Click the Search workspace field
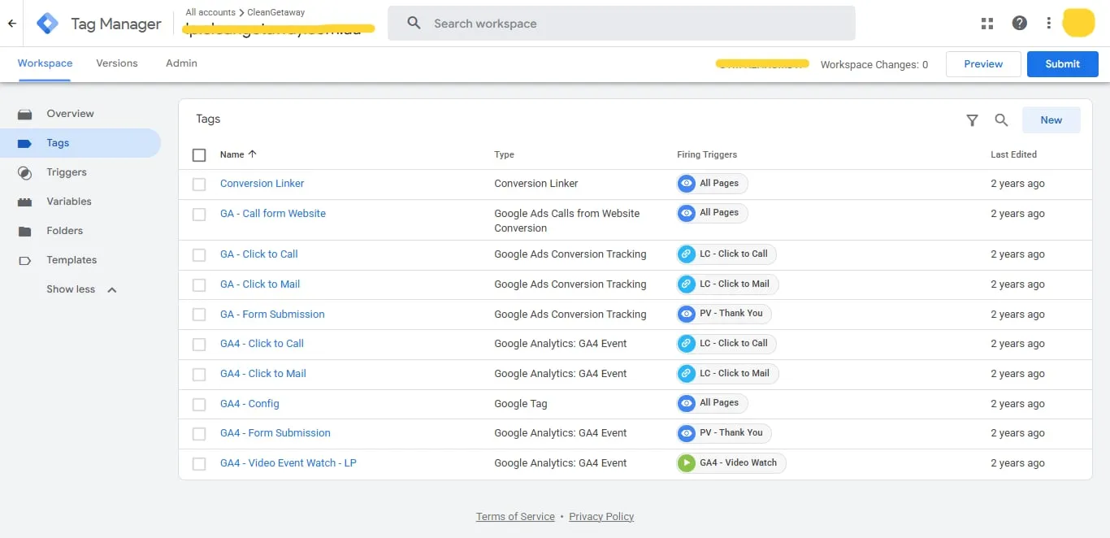 [622, 24]
